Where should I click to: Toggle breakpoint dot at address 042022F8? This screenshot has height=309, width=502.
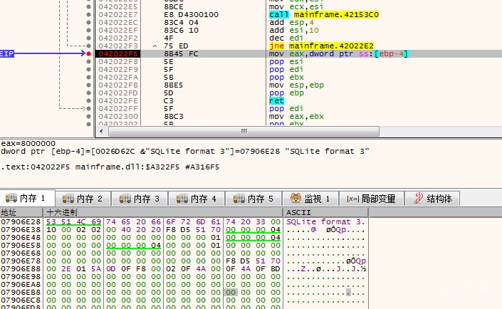pyautogui.click(x=89, y=61)
